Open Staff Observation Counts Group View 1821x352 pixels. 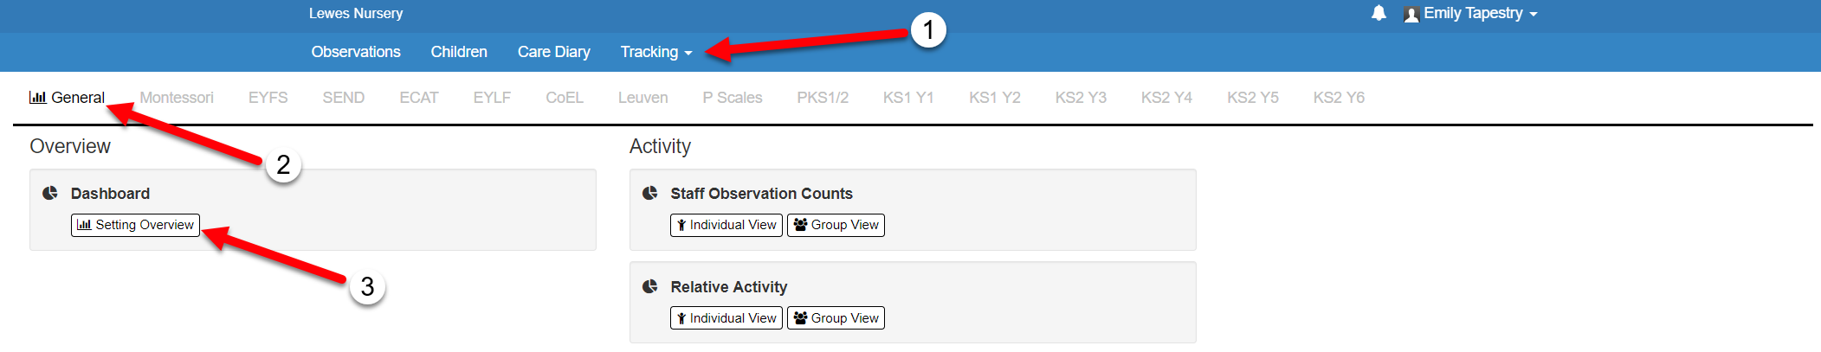click(836, 225)
